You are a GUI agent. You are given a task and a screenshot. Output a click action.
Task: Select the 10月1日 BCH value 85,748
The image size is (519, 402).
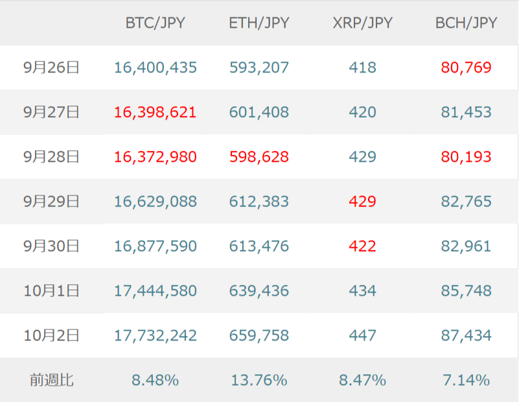pos(466,291)
